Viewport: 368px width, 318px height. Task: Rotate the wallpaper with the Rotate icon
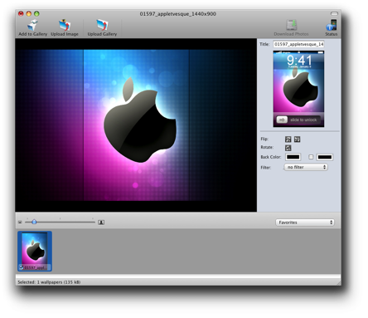click(288, 148)
